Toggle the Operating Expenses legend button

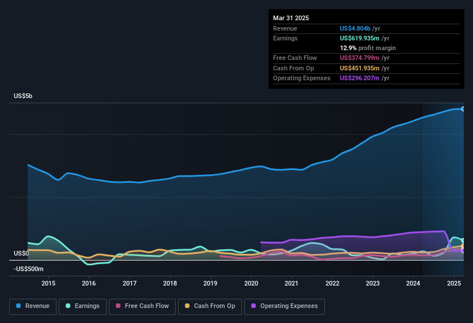(x=285, y=307)
